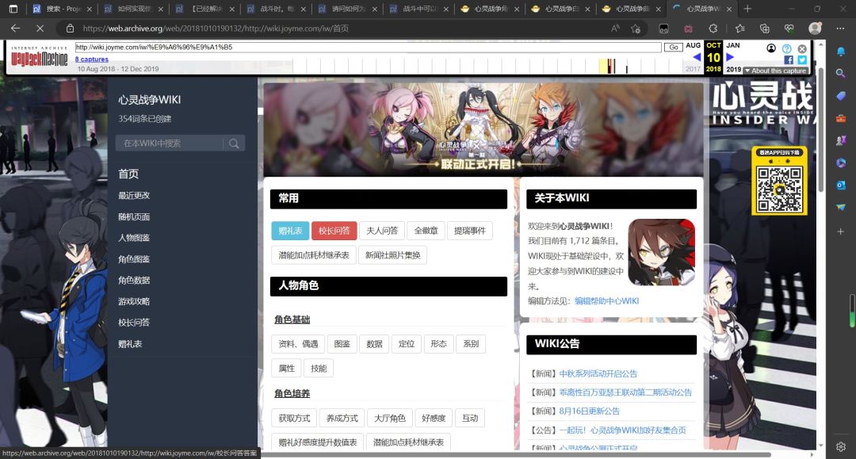This screenshot has width=856, height=459.
Task: Open 潜能加点耗材继承表 under 常用
Action: click(314, 255)
